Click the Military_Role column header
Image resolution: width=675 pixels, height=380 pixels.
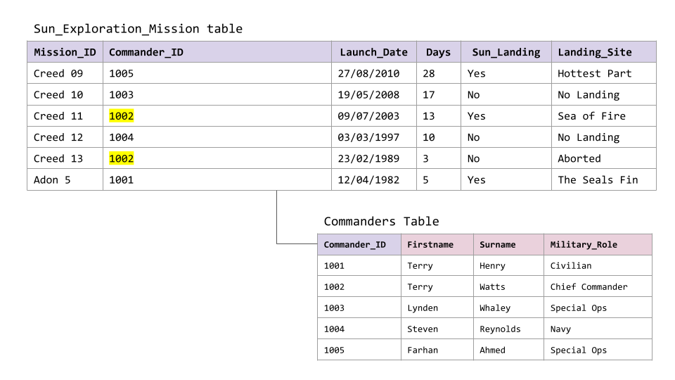(x=598, y=245)
